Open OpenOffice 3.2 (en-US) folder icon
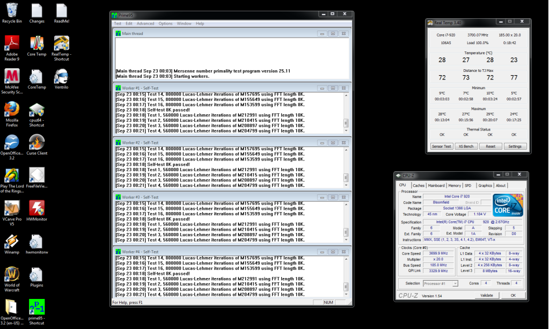 tap(12, 312)
